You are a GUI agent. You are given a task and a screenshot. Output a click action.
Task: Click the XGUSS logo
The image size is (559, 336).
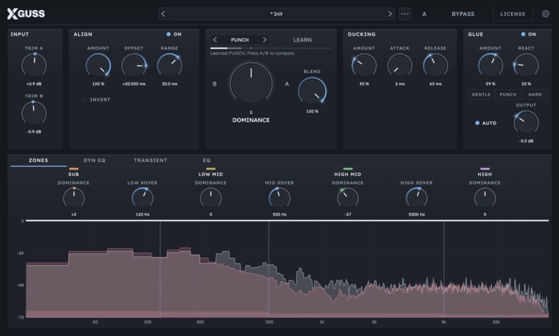26,14
